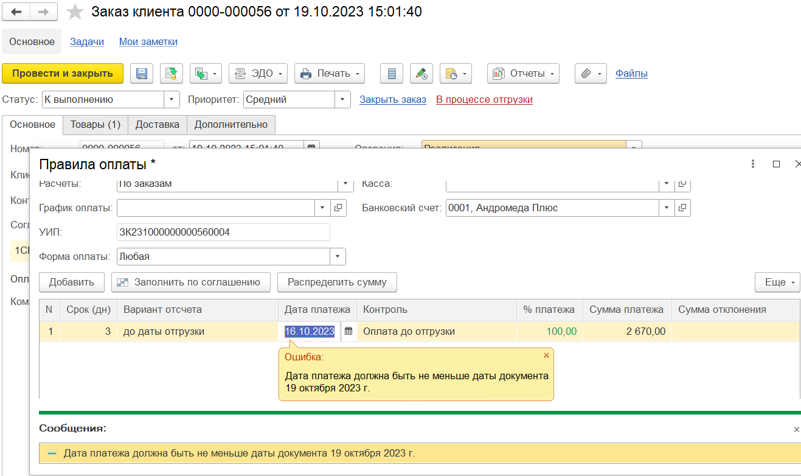
Task: Click Провести и закрыть button
Action: (x=63, y=74)
